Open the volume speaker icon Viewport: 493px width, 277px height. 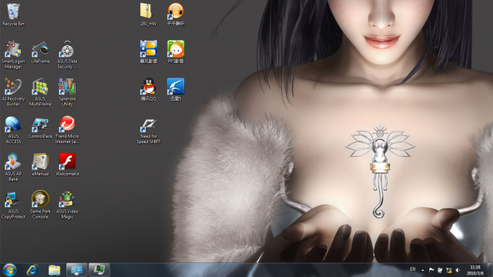click(458, 270)
